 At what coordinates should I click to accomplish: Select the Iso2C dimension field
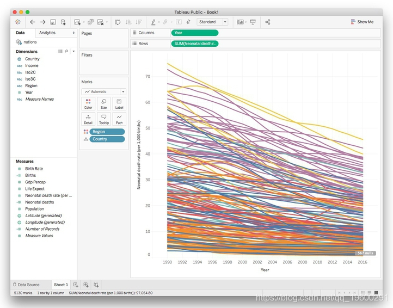(30, 72)
